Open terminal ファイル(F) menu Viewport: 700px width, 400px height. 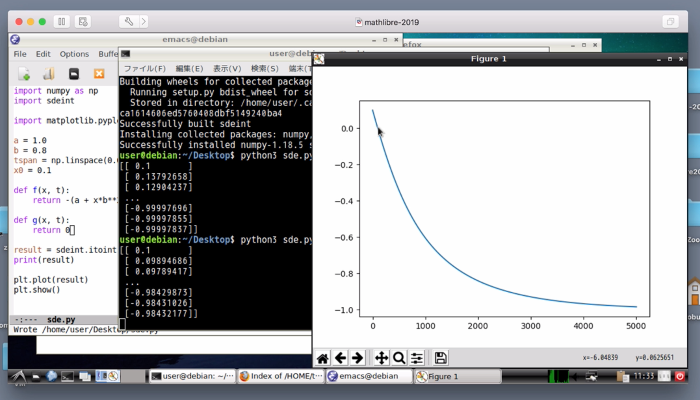point(145,69)
